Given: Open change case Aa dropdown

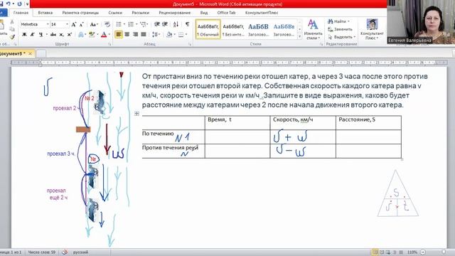Looking at the screenshot, I should click(94, 24).
